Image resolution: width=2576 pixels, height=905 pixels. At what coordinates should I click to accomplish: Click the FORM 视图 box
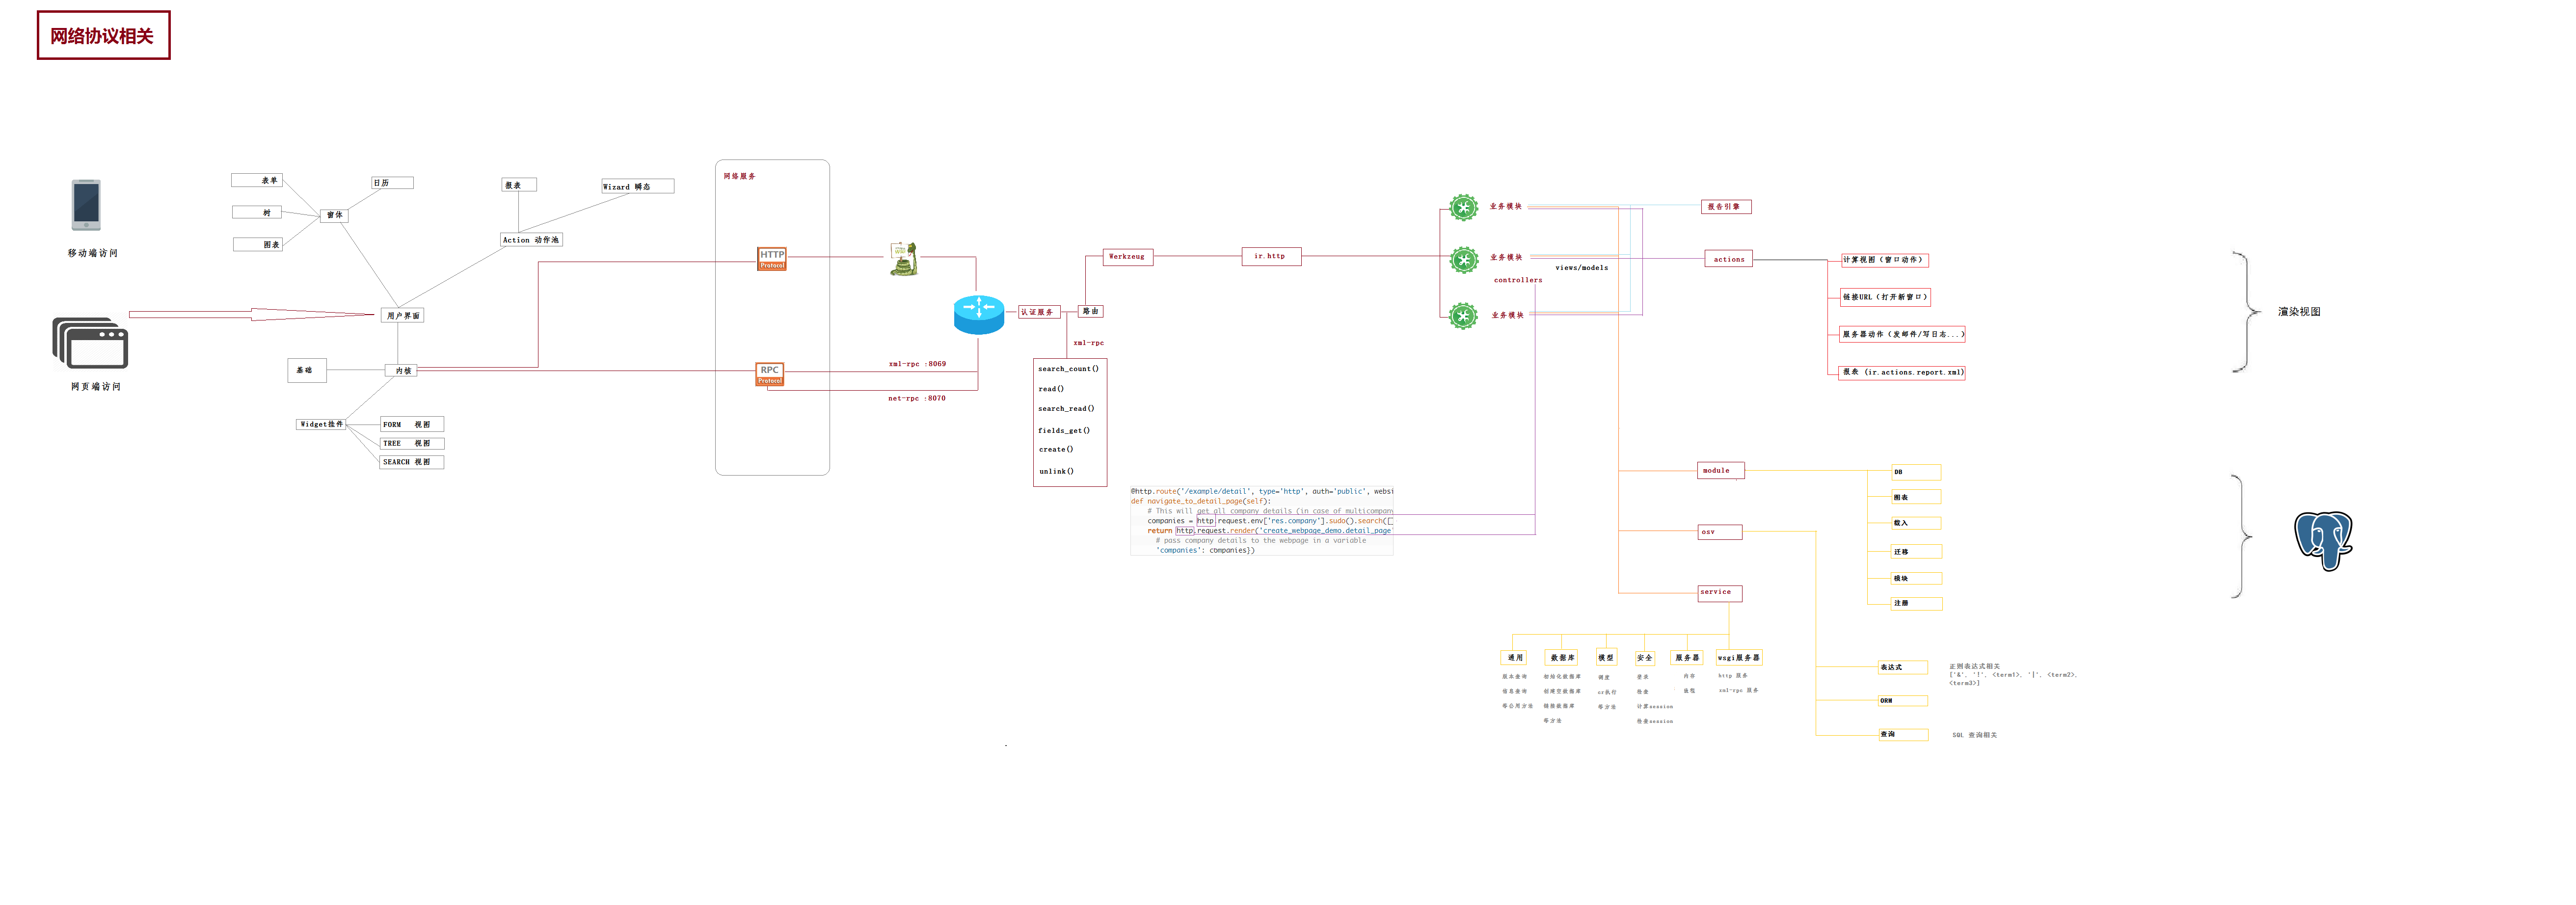click(412, 424)
